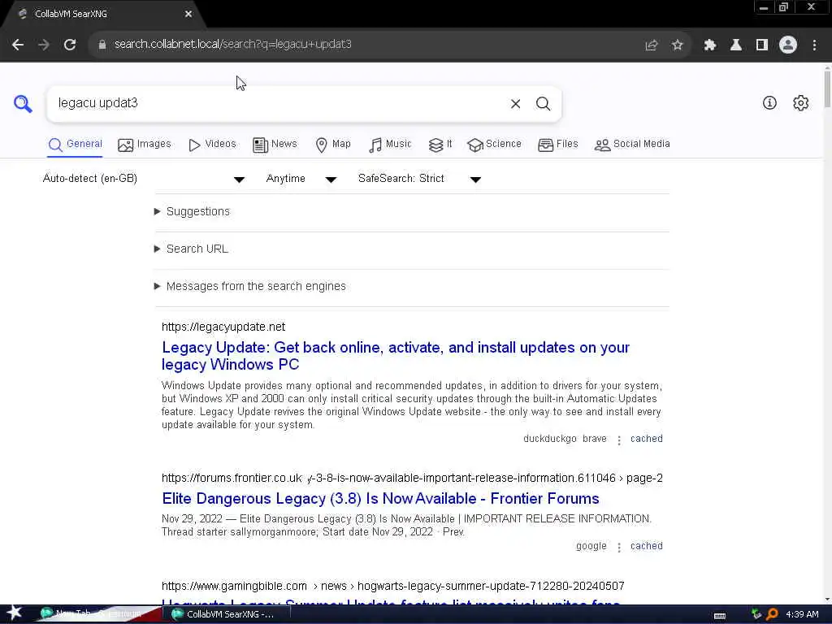Switch to the It search tab
832x624 pixels.
[x=440, y=145]
